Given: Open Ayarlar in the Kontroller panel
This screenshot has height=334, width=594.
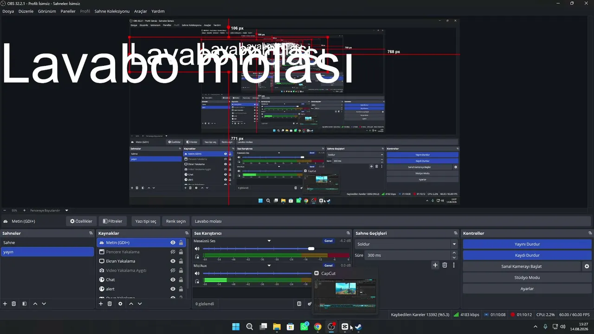Looking at the screenshot, I should tap(527, 289).
